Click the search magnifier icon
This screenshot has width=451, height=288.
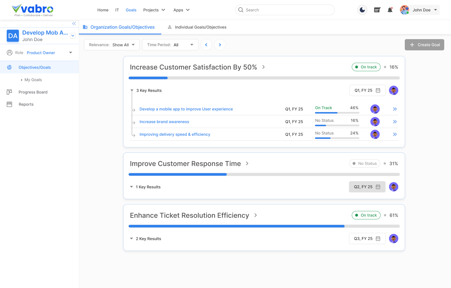241,10
